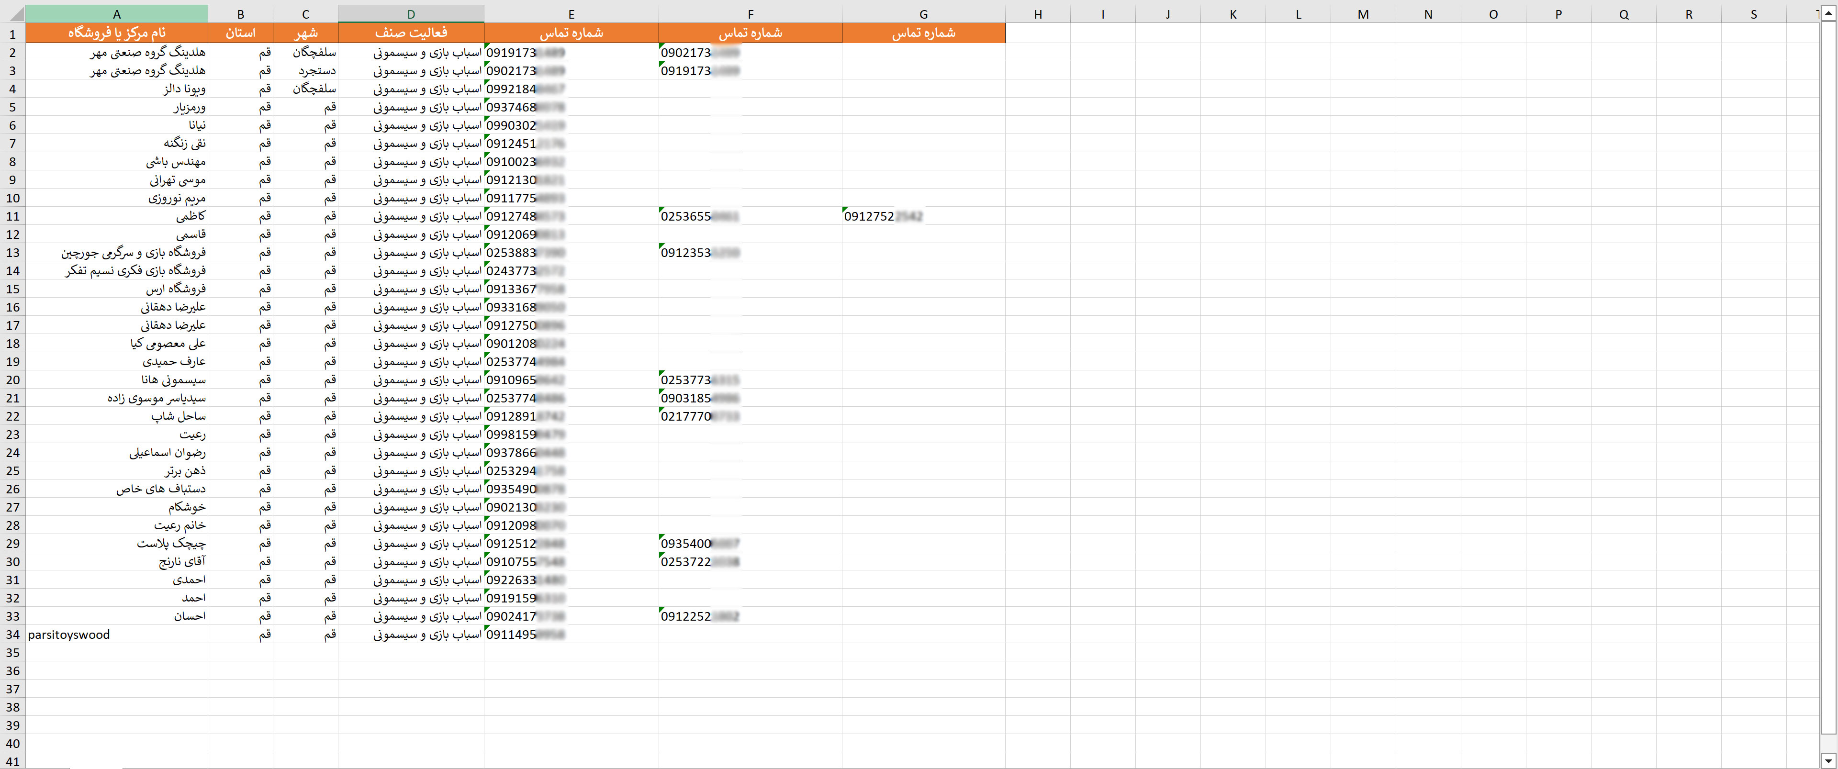Click header cell 'استان'

coord(240,33)
